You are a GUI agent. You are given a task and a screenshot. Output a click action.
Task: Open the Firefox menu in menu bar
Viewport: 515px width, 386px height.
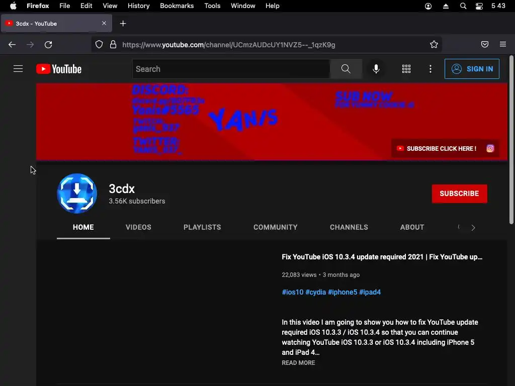tap(38, 6)
